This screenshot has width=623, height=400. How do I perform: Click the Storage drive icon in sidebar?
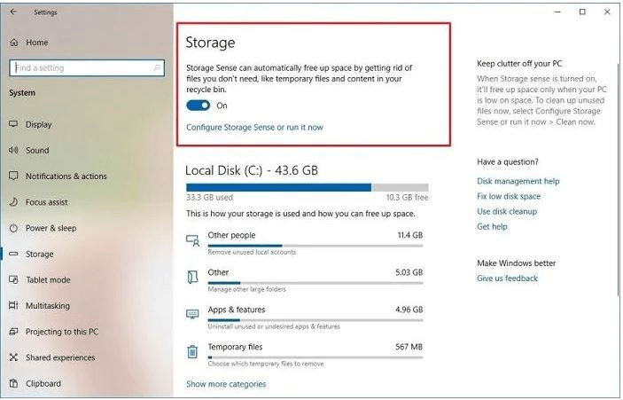[13, 254]
